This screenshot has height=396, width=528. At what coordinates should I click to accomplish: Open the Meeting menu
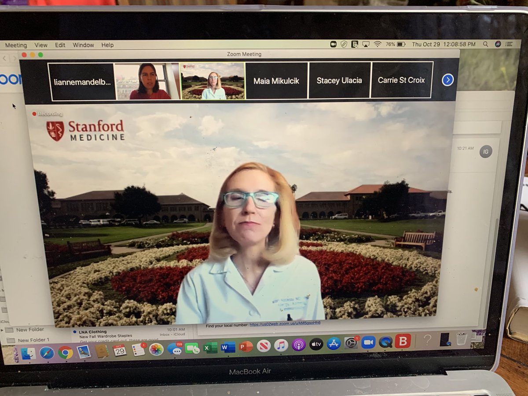[x=16, y=45]
